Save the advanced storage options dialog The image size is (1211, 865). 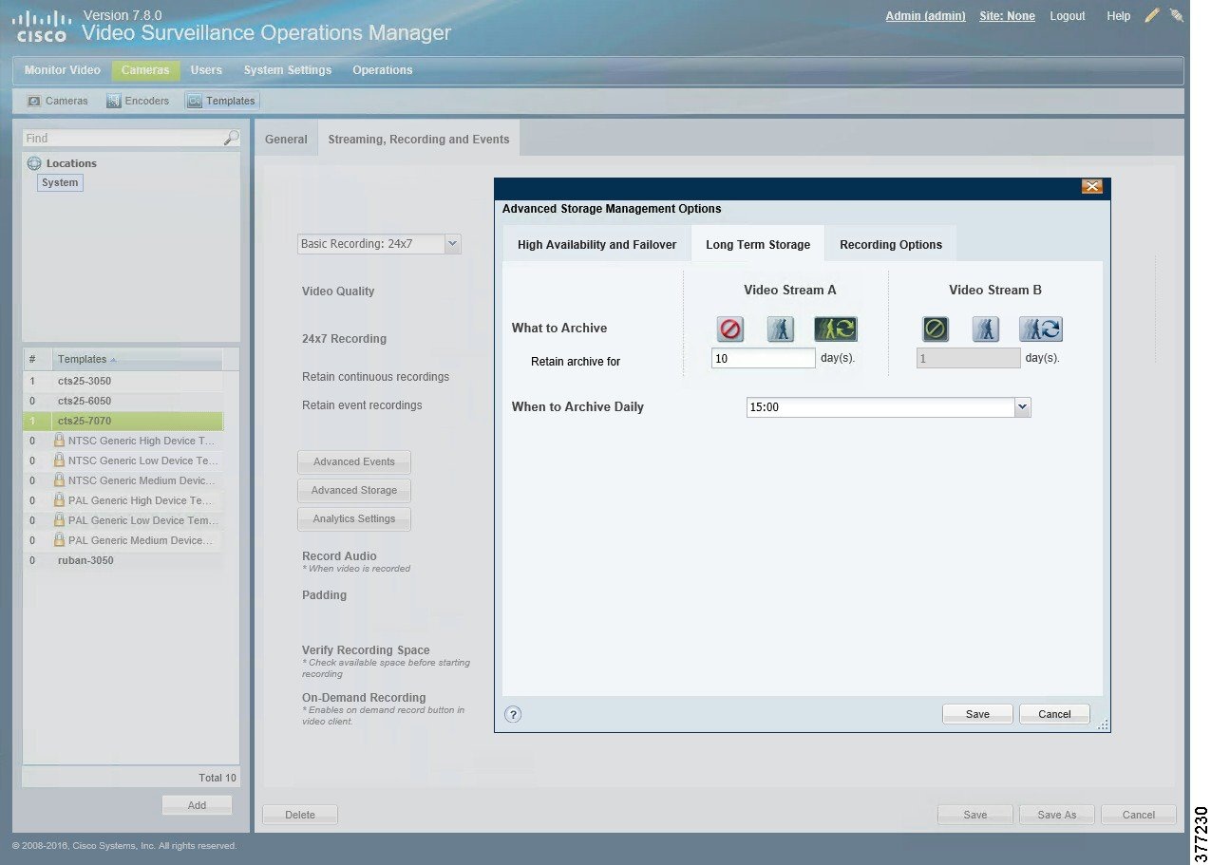[976, 714]
